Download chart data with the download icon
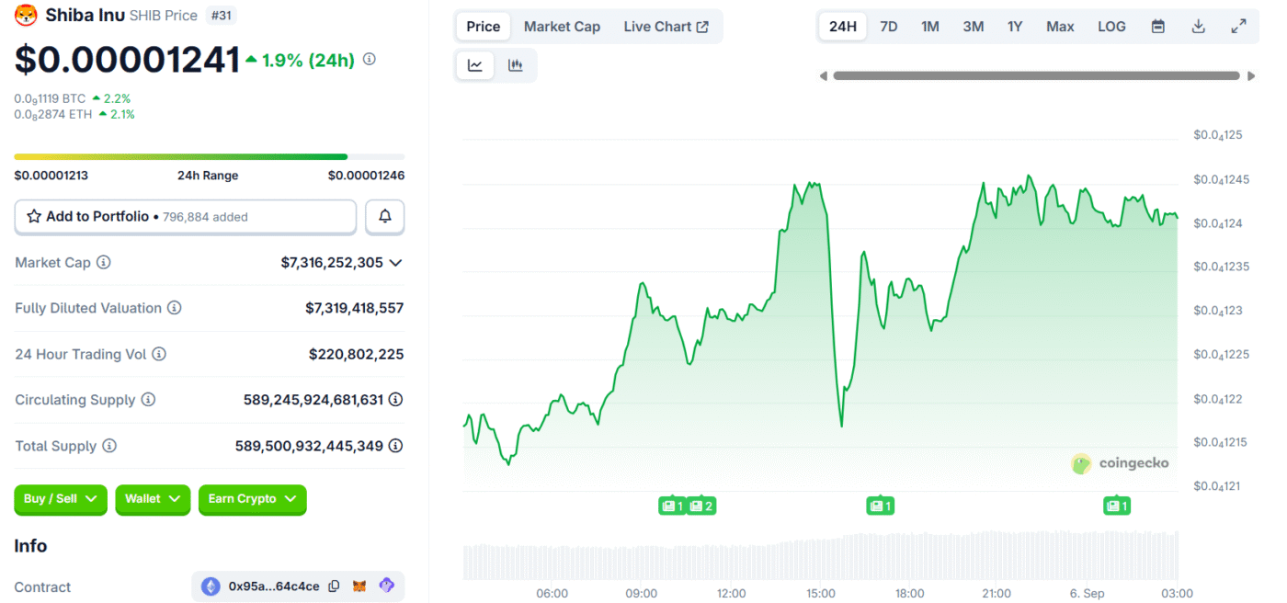This screenshot has width=1287, height=603. pyautogui.click(x=1199, y=27)
